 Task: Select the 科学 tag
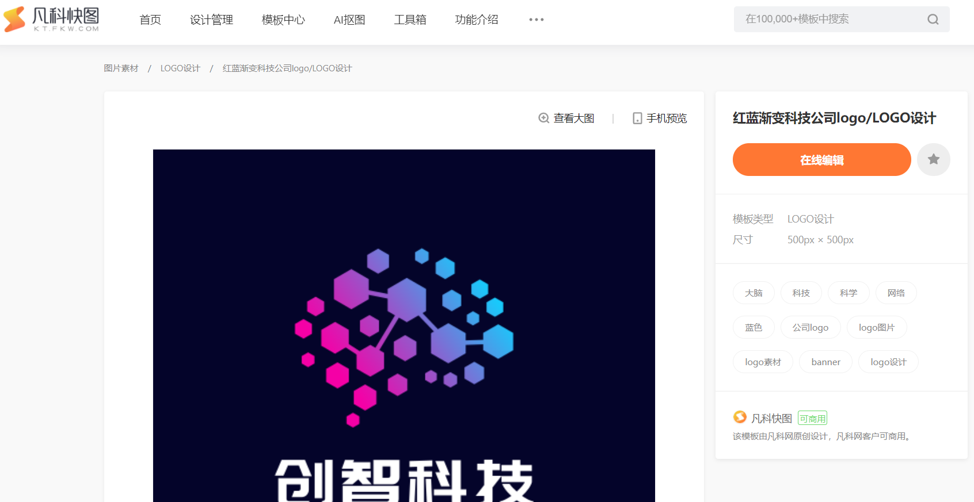coord(849,293)
